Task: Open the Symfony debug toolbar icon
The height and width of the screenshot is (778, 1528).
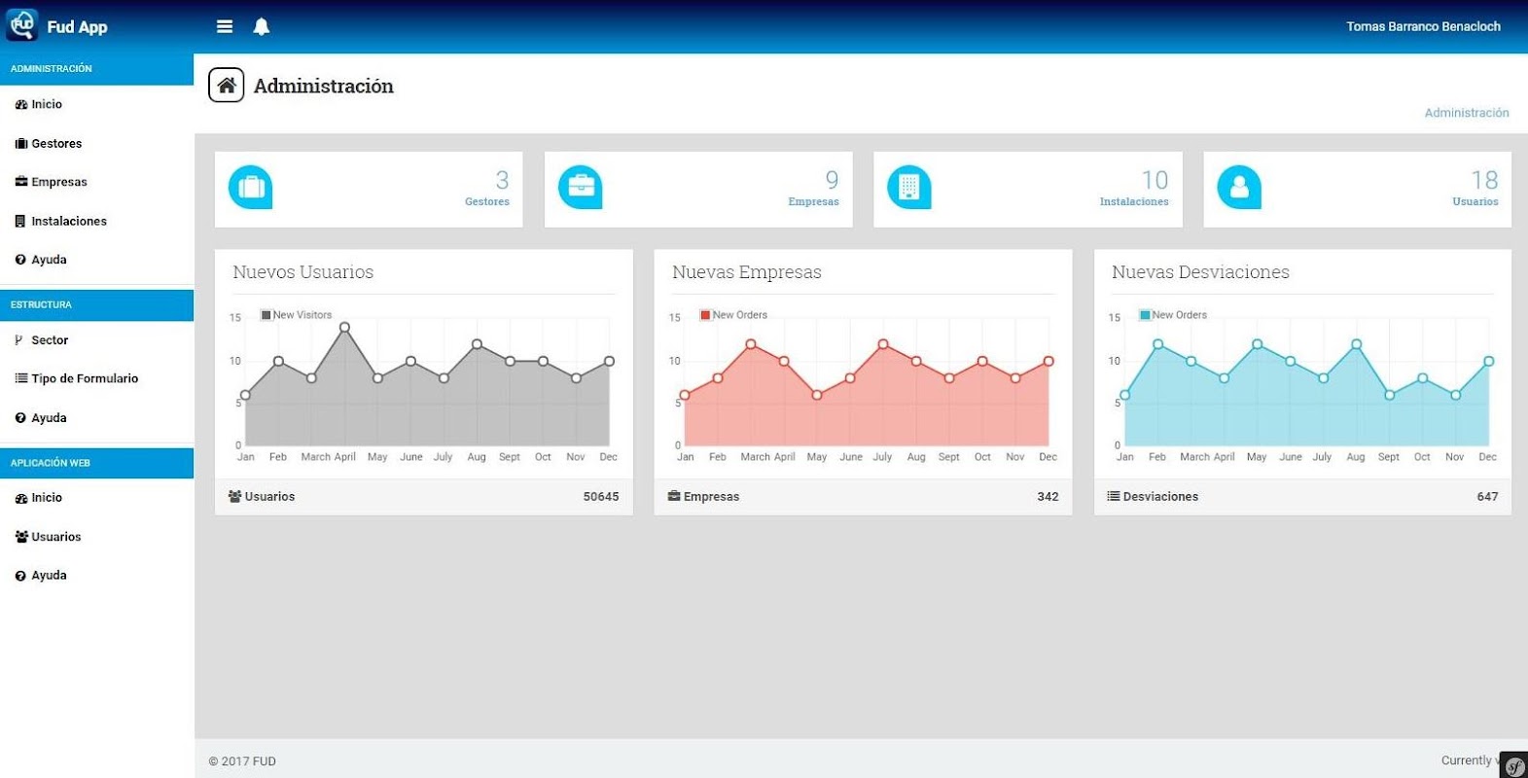Action: click(x=1513, y=765)
